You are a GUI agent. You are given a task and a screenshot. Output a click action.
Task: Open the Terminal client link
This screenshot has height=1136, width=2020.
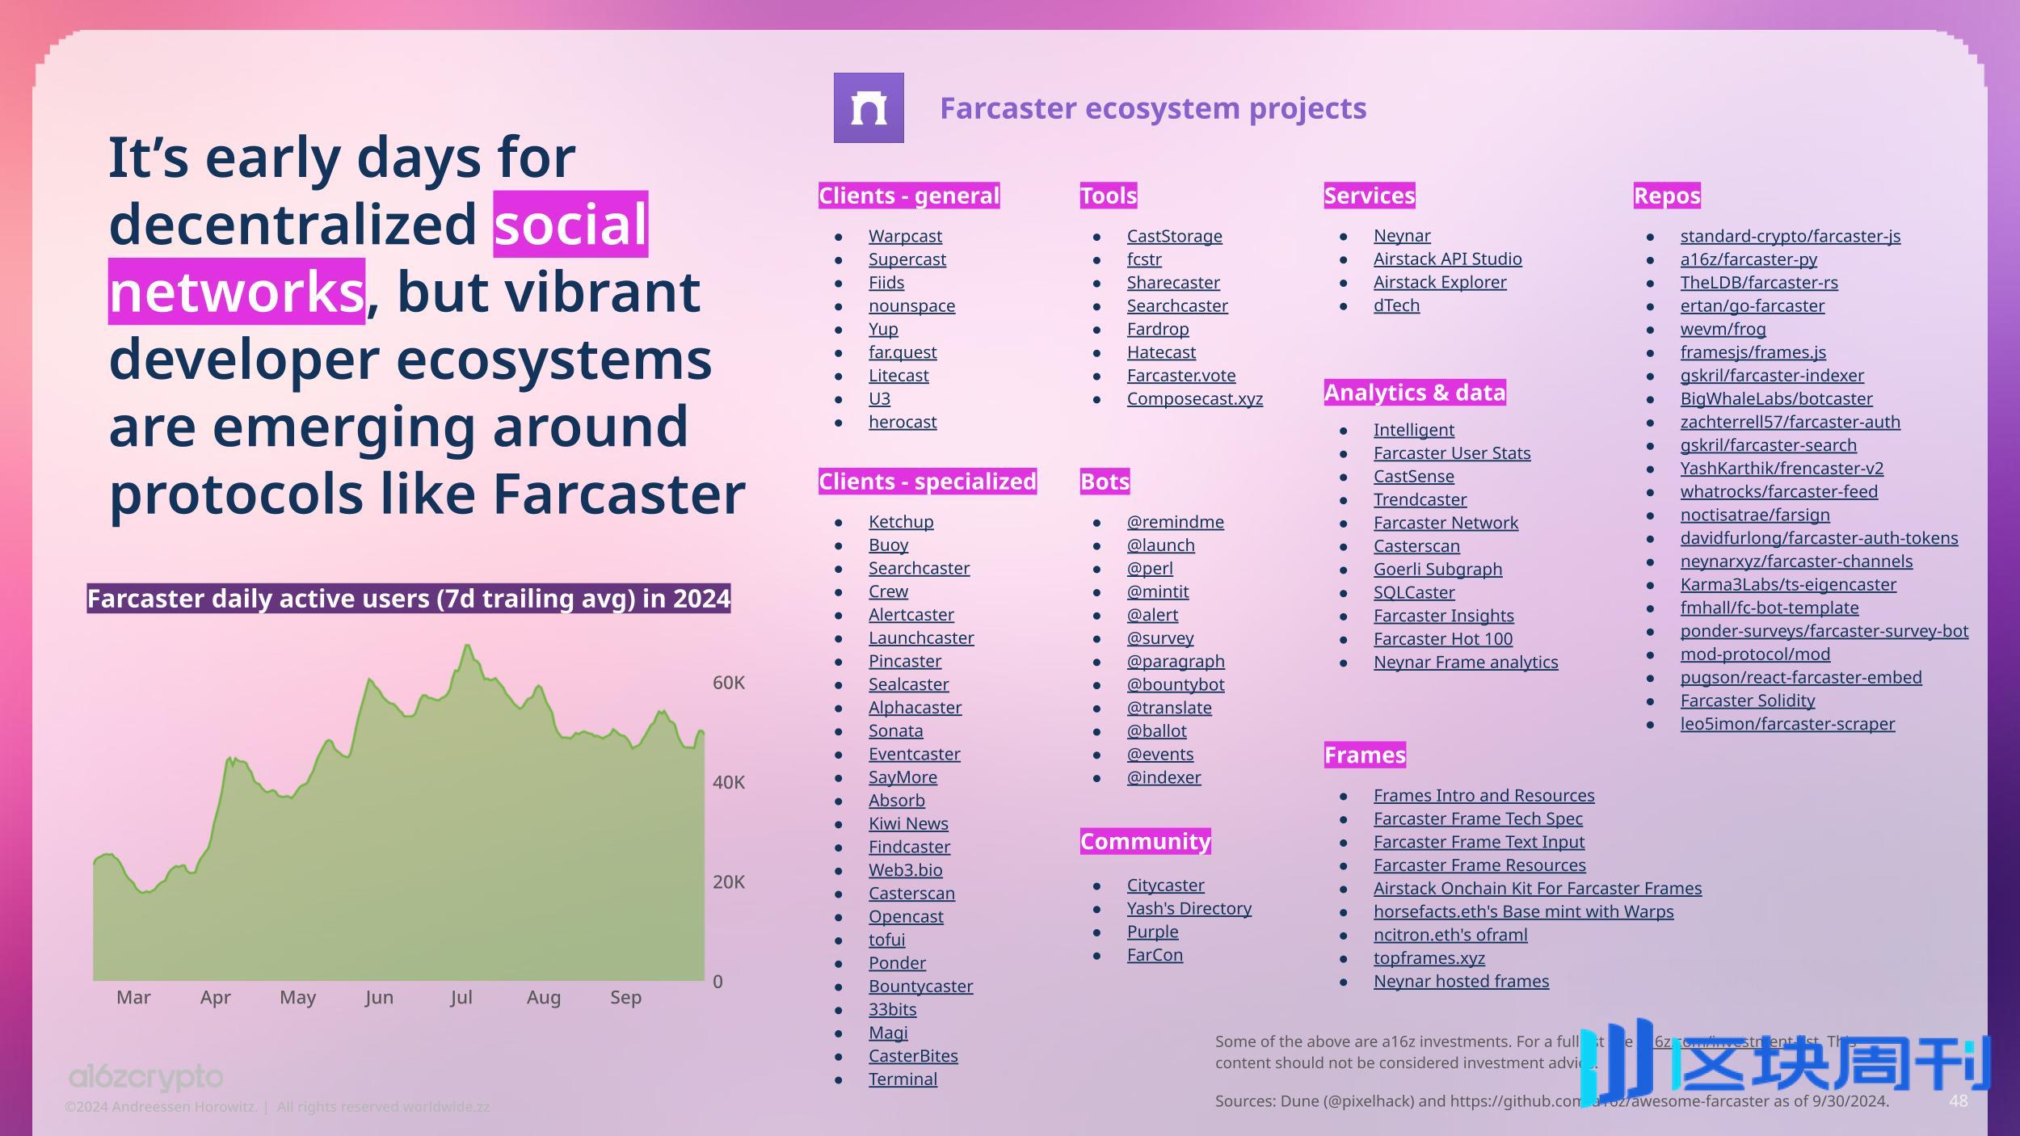903,1079
